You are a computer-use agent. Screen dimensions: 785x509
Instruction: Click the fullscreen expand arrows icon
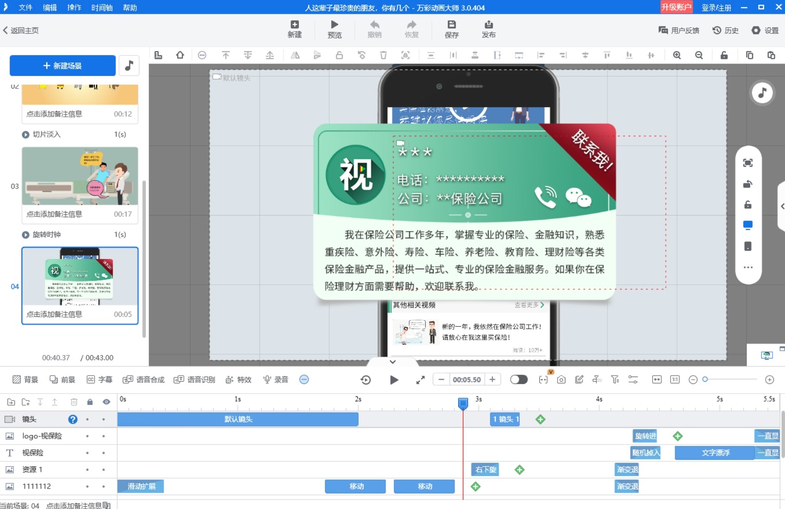pos(420,380)
